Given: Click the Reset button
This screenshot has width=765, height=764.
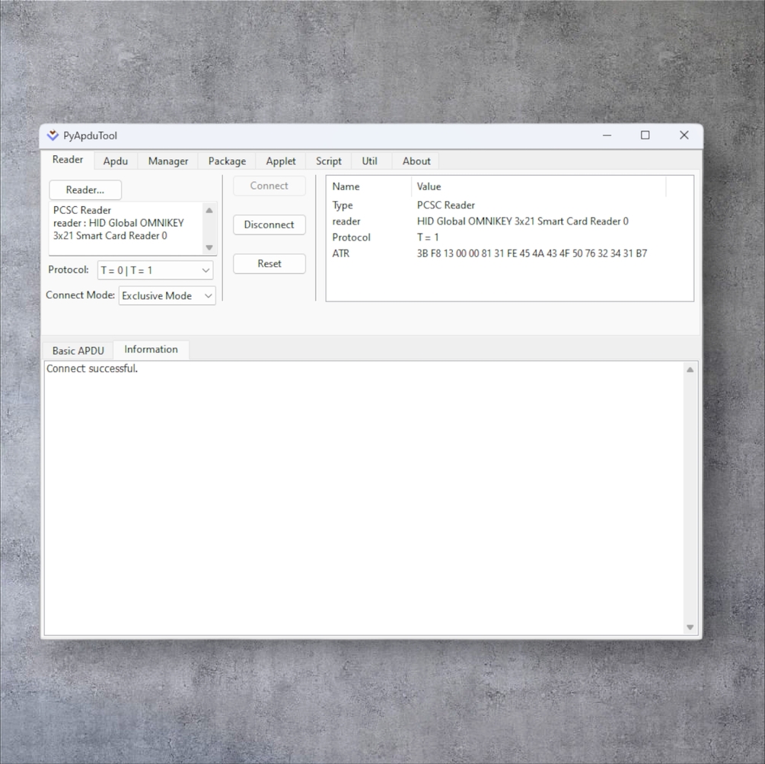Looking at the screenshot, I should [269, 264].
